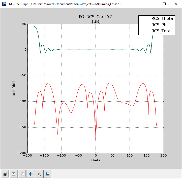The width and height of the screenshot is (182, 179).
Task: Click the −200 tick on the y-axis
Action: click(22, 153)
